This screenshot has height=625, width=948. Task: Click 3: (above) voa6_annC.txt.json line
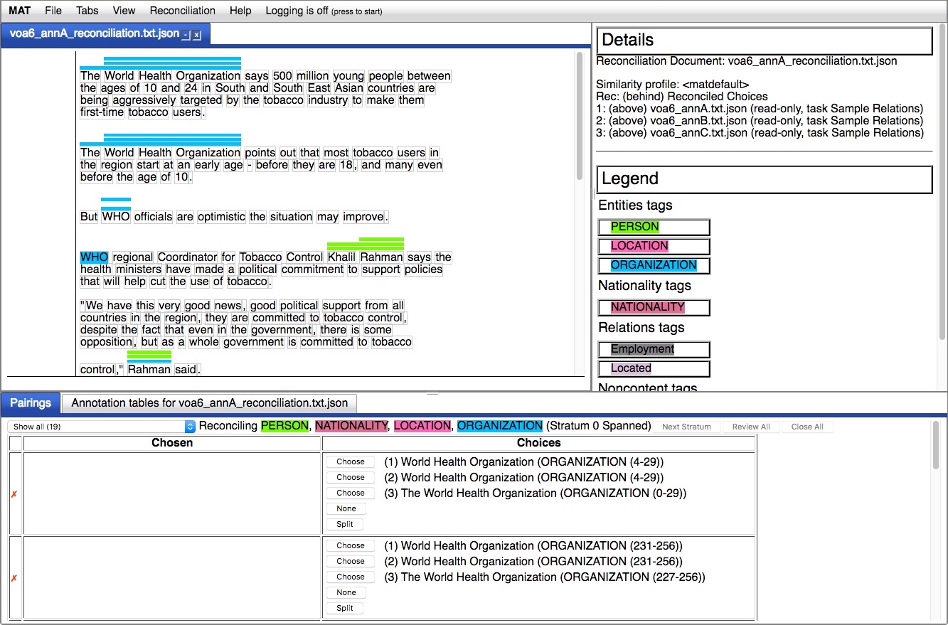[760, 133]
